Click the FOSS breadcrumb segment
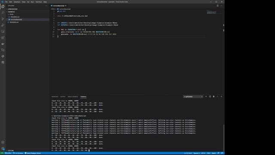This screenshot has height=155, width=275. coord(53,9)
